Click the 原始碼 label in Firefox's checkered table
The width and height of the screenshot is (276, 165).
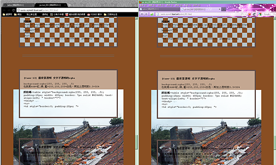click(x=166, y=22)
